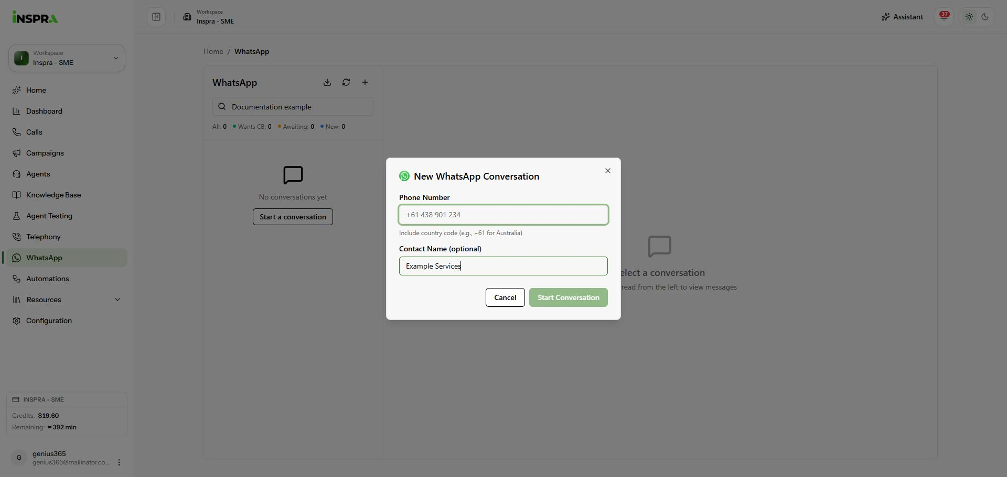Expand the Resources menu chevron
Viewport: 1007px width, 477px height.
point(117,299)
